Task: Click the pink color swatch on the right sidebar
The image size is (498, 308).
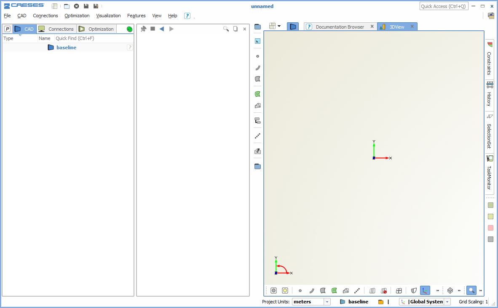Action: (x=490, y=228)
